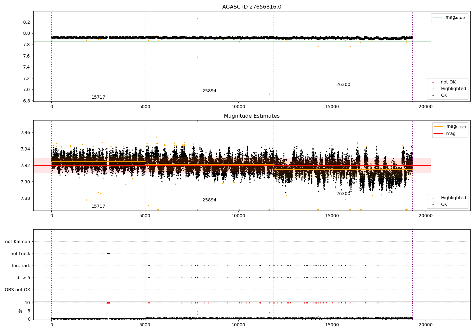Image resolution: width=475 pixels, height=332 pixels.
Task: Click the 7.6 y-axis tick label
Action: (27, 56)
